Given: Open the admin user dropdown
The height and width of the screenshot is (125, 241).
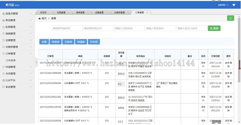Looking at the screenshot, I should tap(223, 5).
